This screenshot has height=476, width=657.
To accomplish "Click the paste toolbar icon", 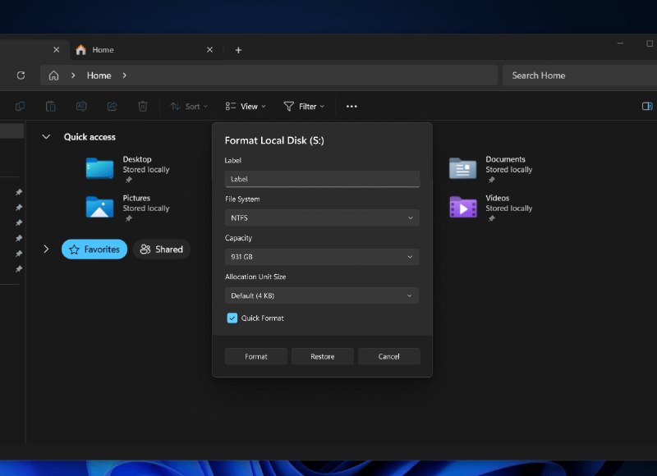I will pyautogui.click(x=50, y=107).
